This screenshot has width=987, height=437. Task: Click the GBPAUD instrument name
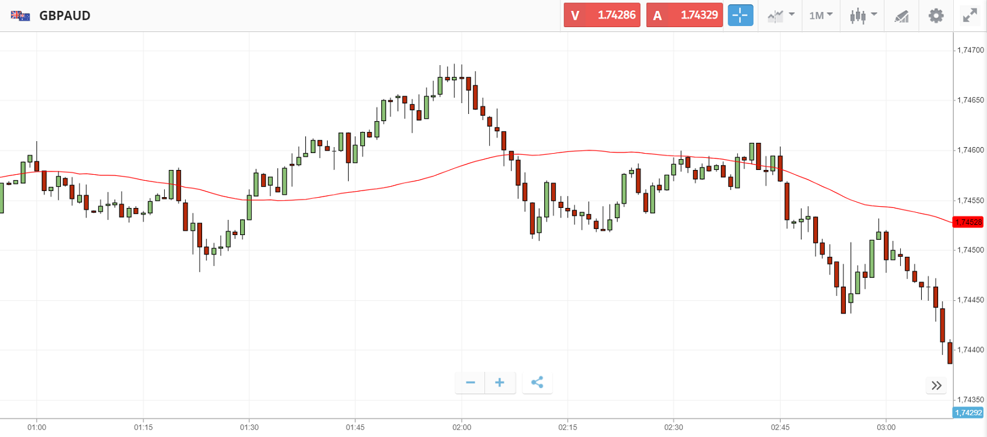click(x=65, y=16)
